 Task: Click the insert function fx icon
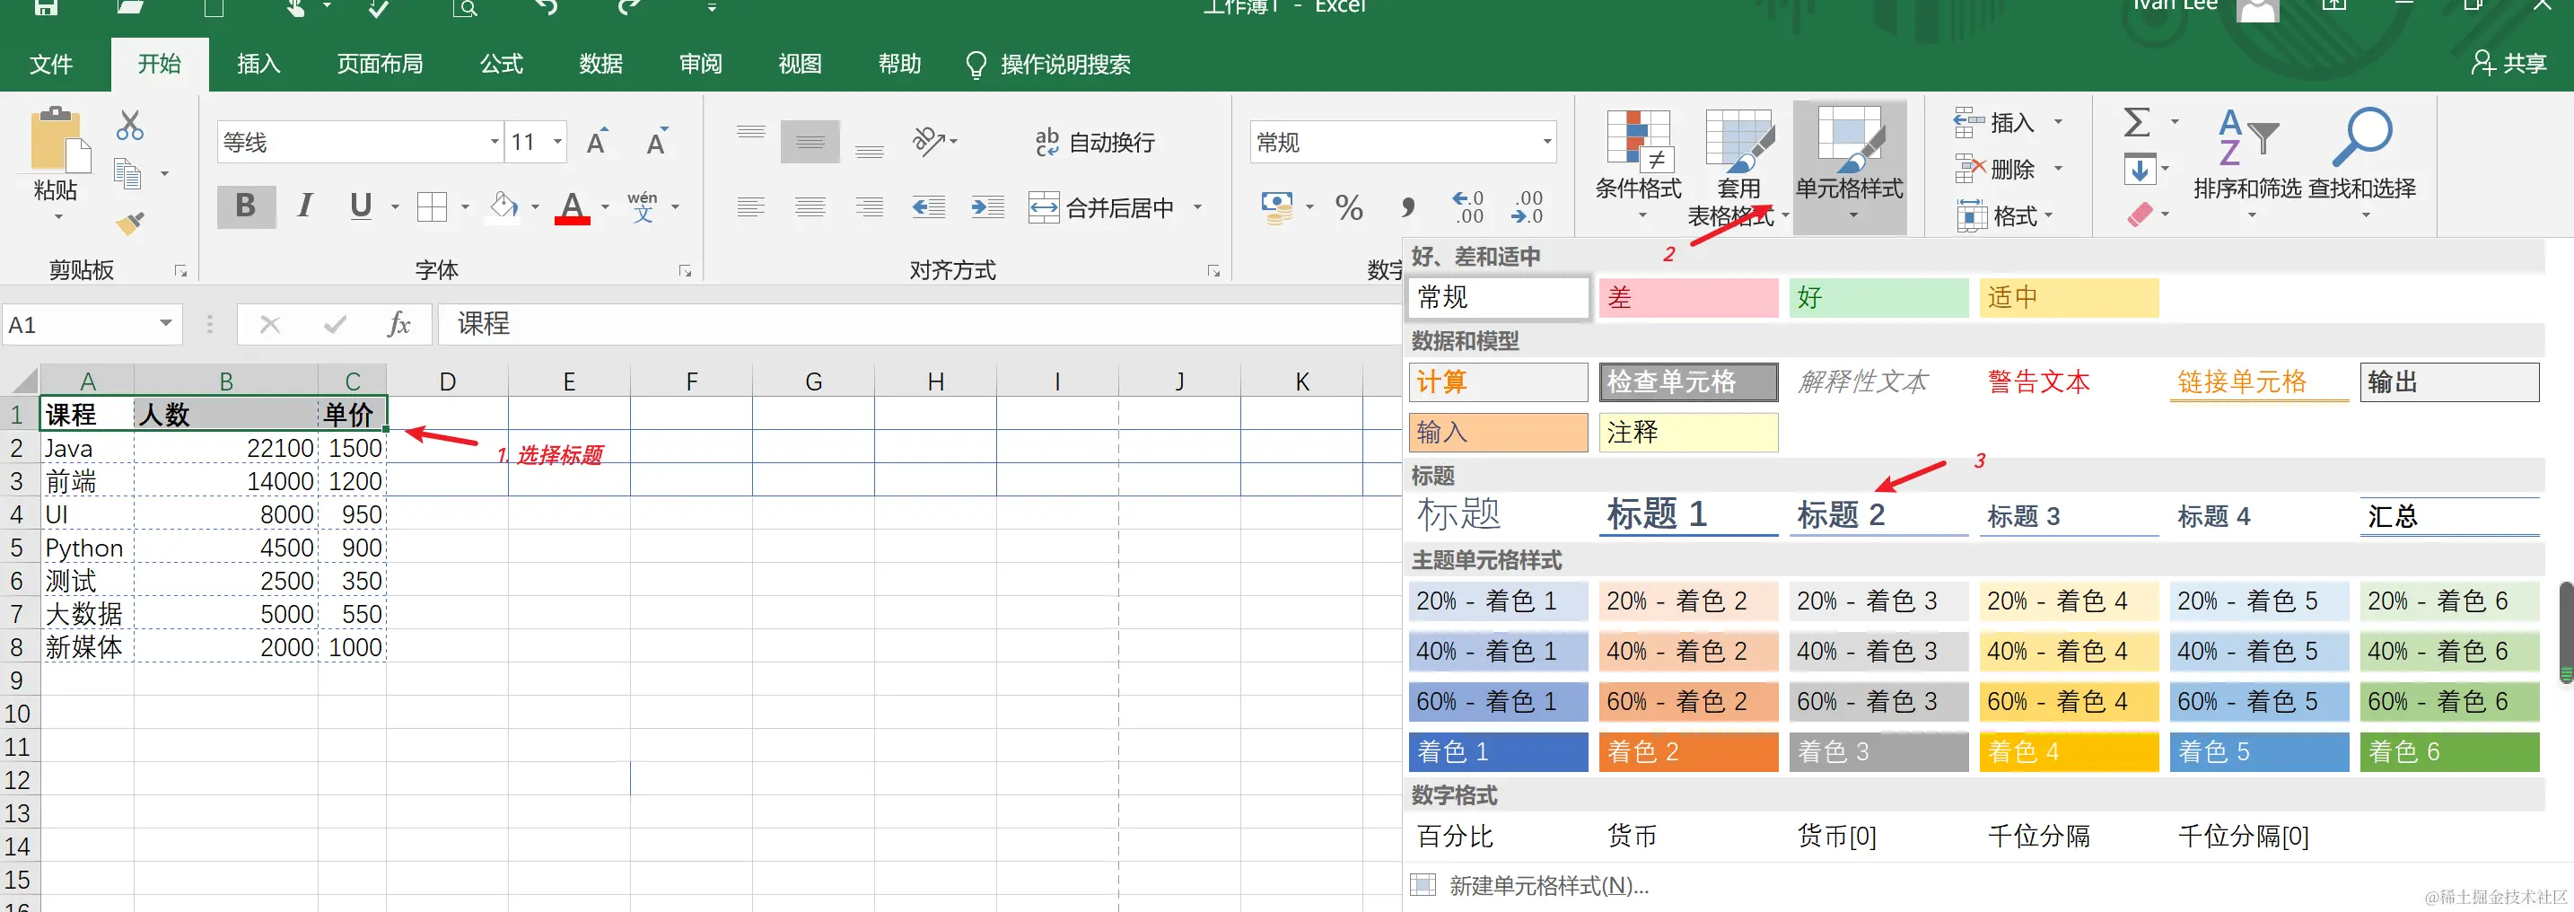pyautogui.click(x=398, y=325)
